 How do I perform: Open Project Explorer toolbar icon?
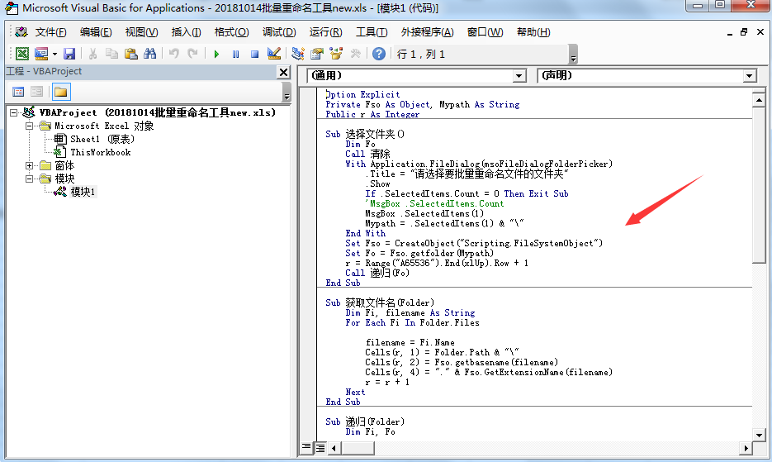pos(298,54)
